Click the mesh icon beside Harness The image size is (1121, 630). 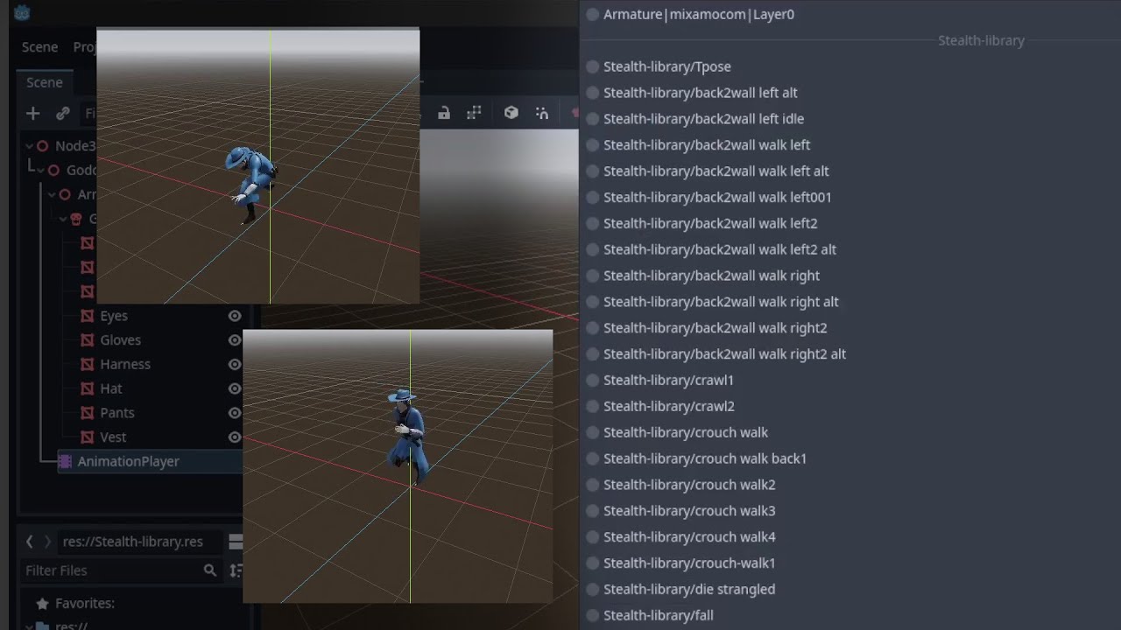tap(88, 364)
